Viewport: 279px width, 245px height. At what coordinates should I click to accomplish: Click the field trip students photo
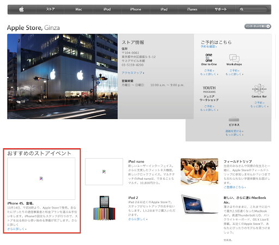coord(199,172)
